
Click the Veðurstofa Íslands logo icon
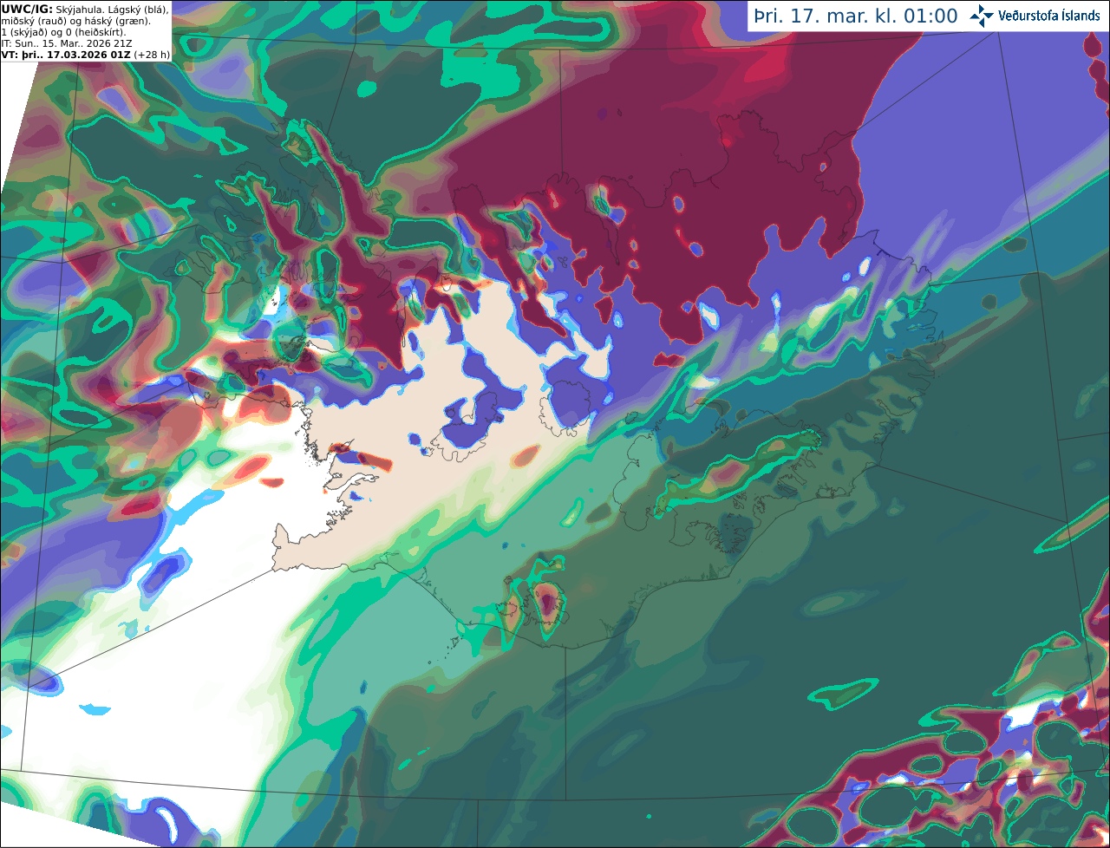[x=982, y=16]
